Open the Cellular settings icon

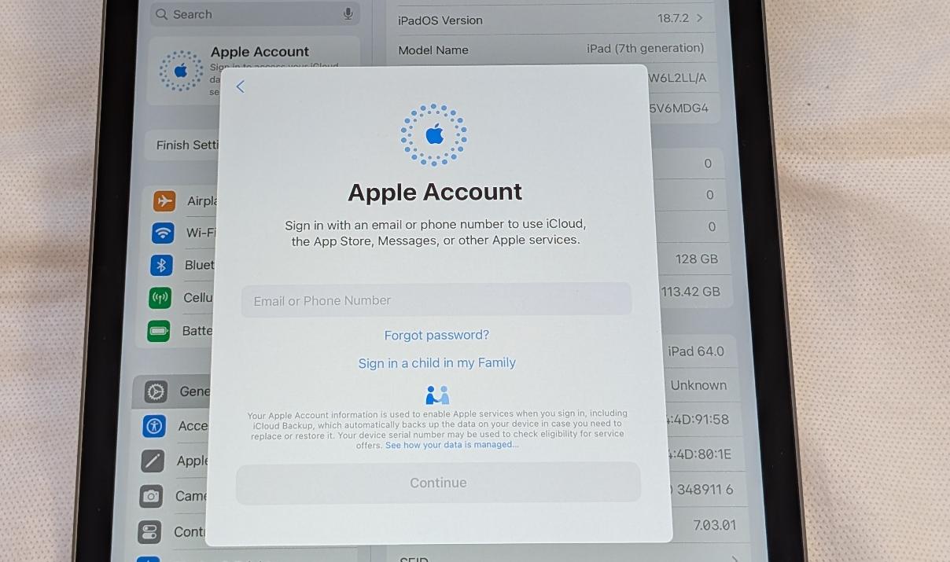tap(160, 298)
